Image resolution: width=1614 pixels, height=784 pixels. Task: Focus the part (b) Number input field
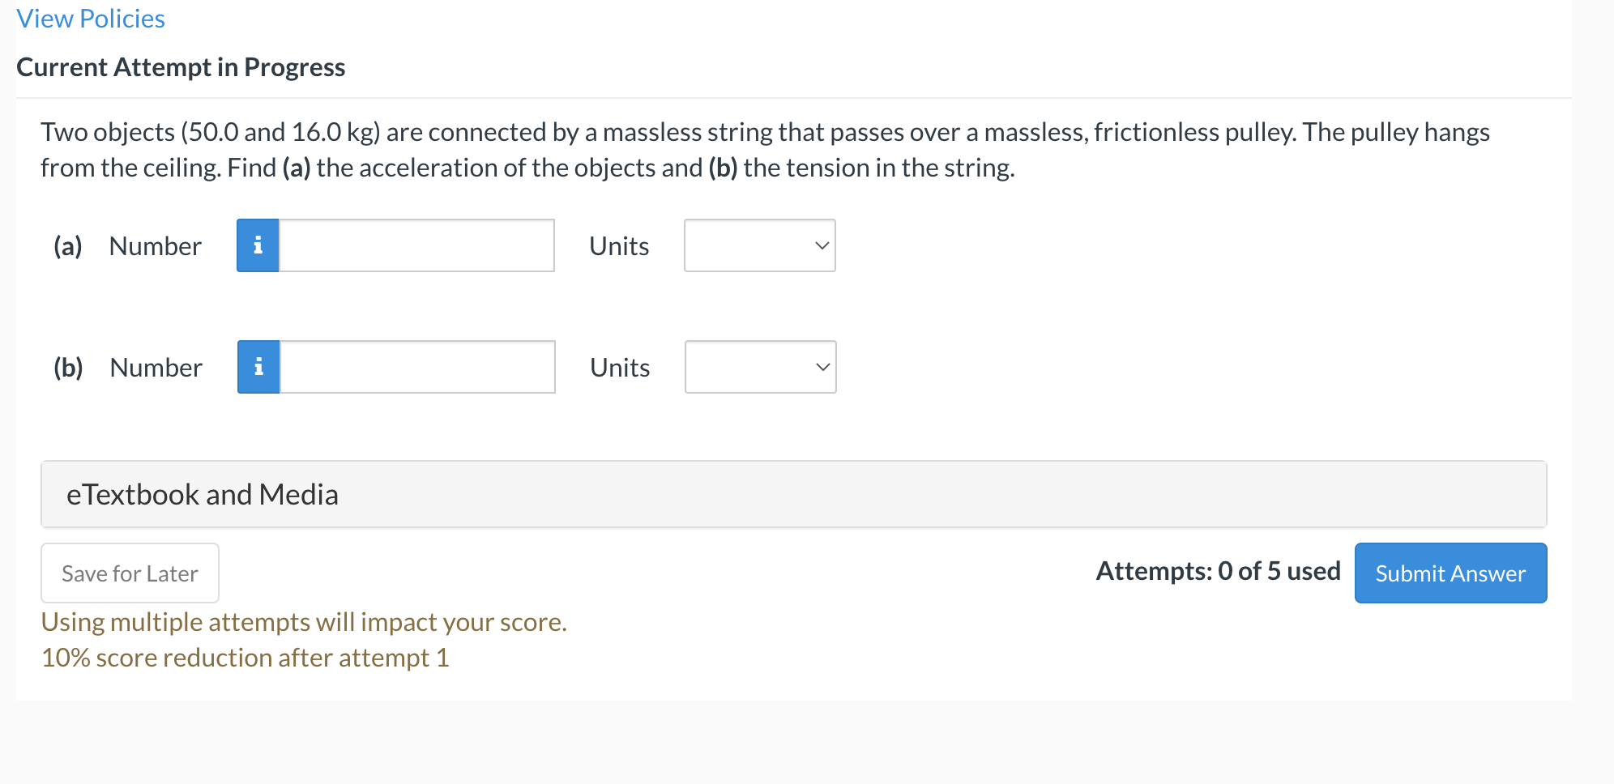417,367
